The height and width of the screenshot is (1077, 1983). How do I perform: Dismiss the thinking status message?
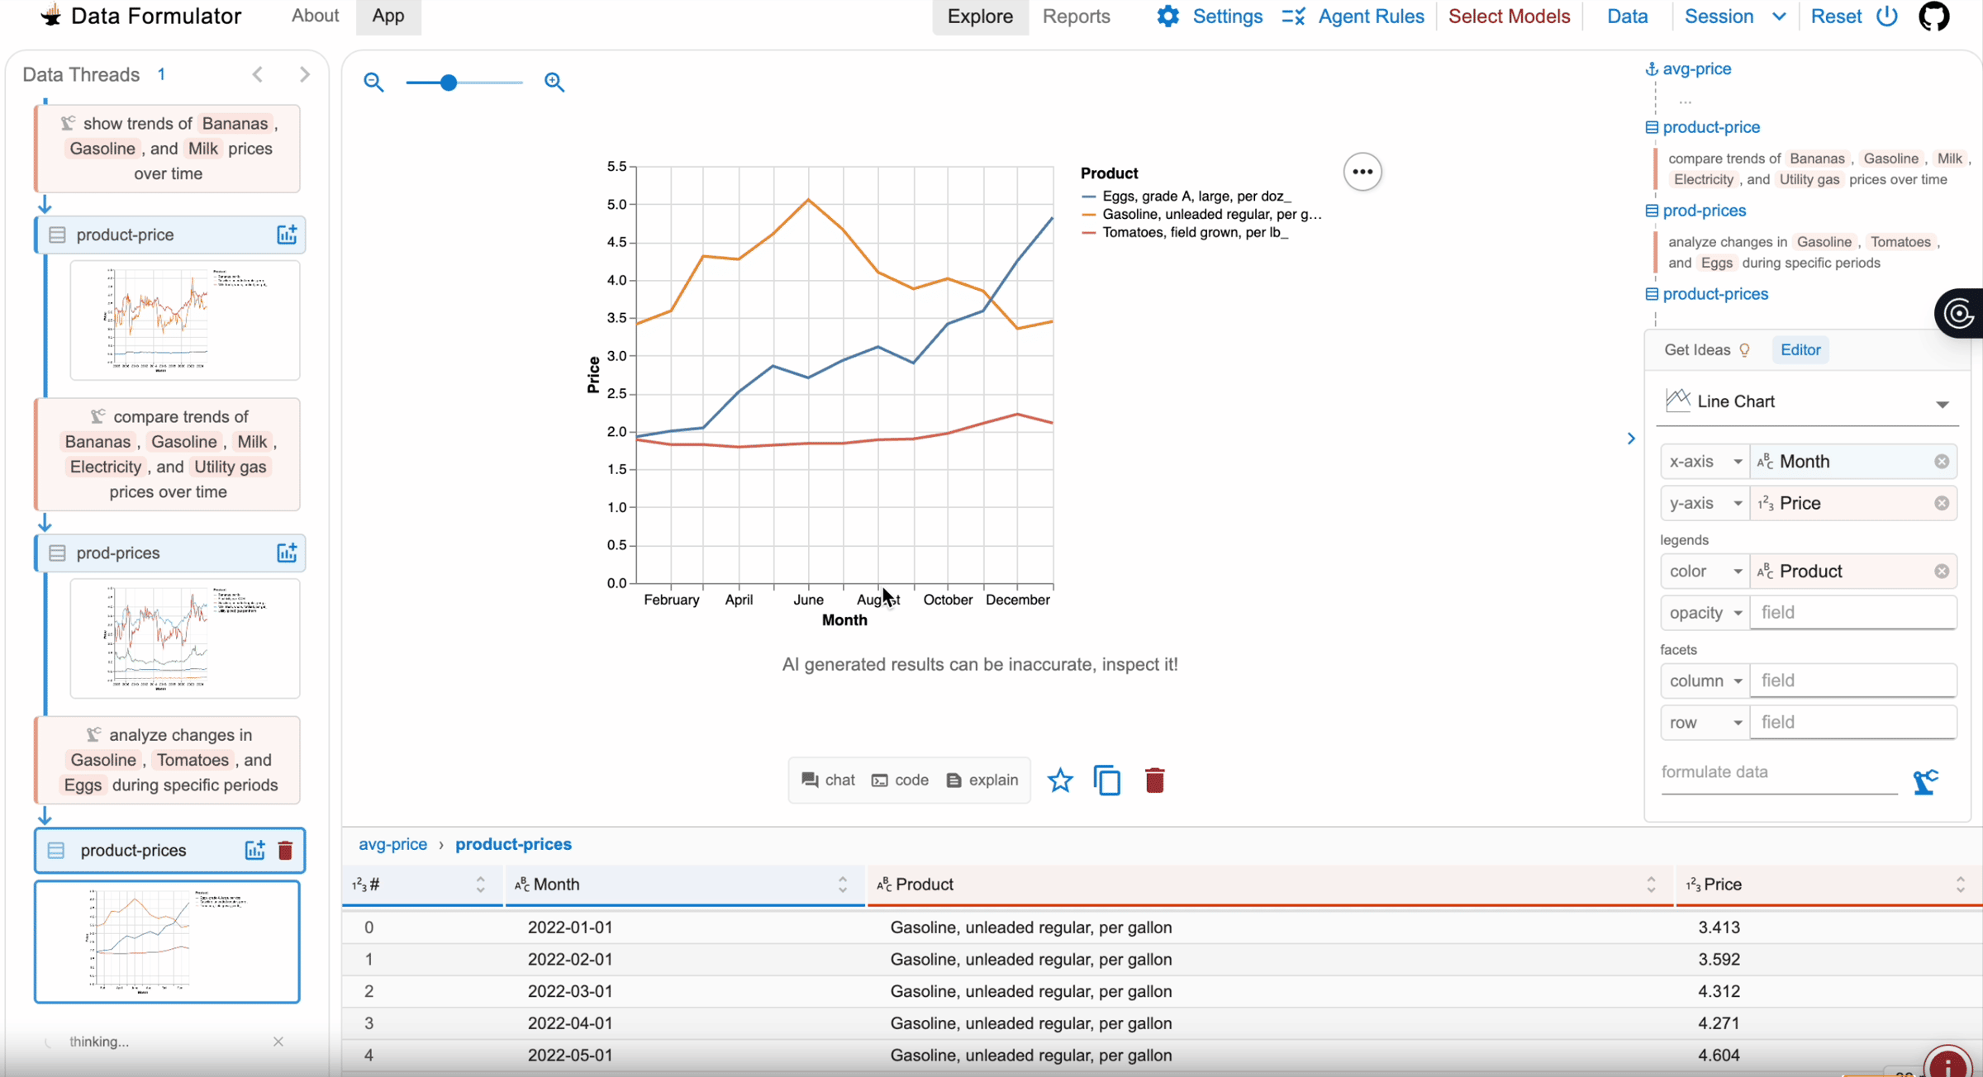click(278, 1041)
